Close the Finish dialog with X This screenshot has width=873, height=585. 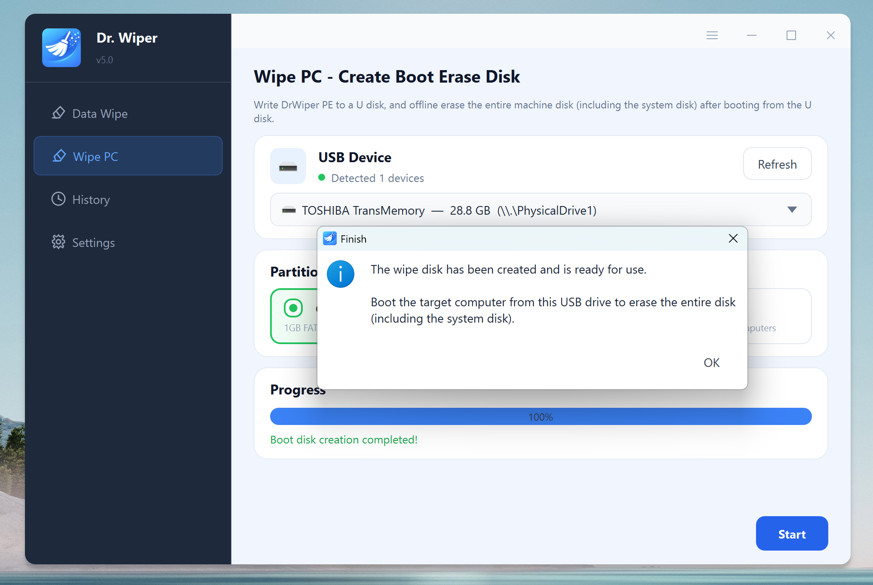(733, 238)
